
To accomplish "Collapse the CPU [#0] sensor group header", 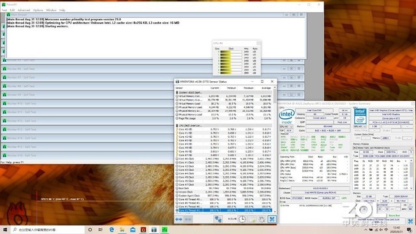I will point(224,125).
